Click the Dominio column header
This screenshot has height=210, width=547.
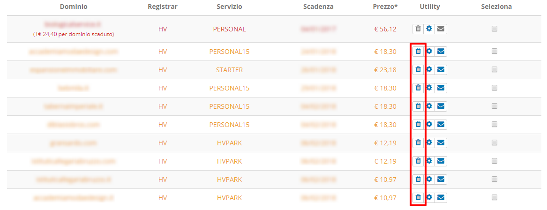click(74, 7)
